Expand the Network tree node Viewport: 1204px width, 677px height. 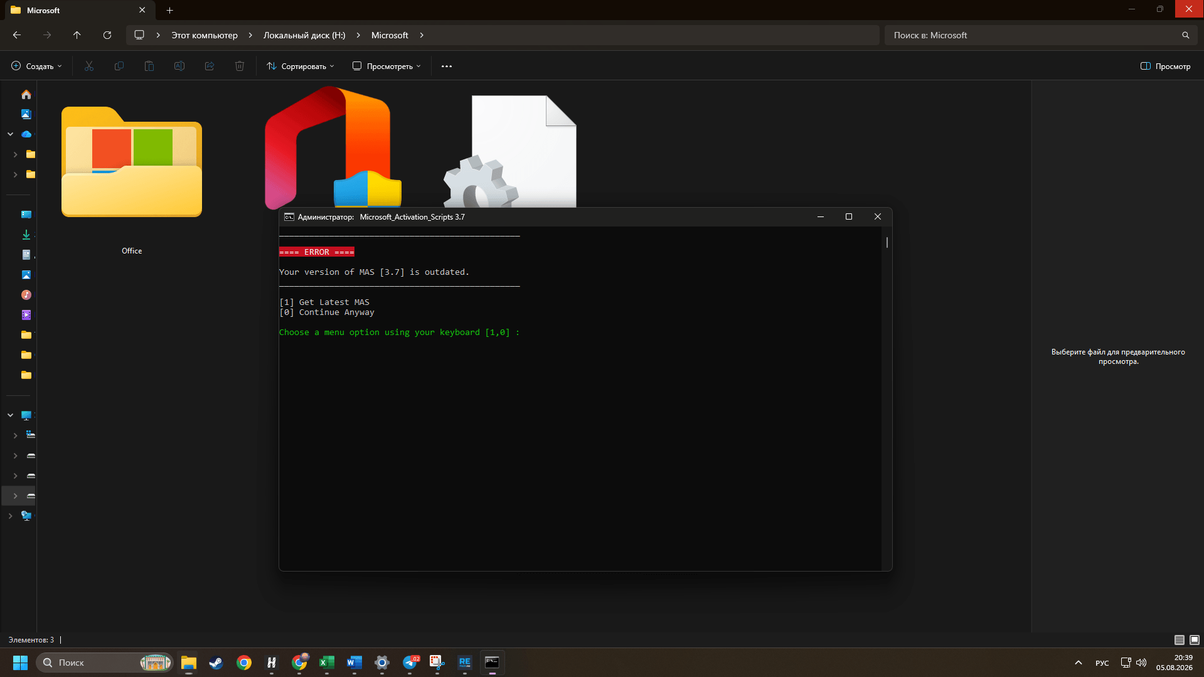tap(11, 516)
